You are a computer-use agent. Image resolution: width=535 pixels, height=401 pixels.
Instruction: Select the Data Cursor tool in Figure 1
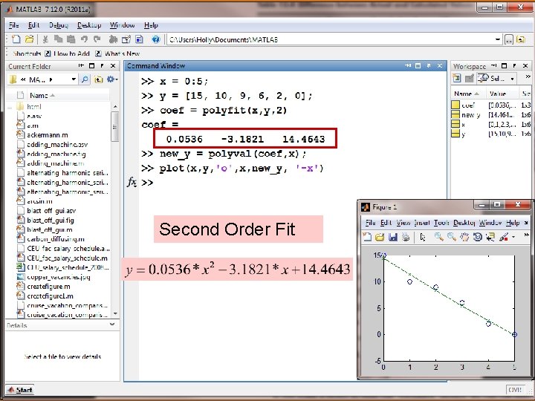click(x=490, y=237)
